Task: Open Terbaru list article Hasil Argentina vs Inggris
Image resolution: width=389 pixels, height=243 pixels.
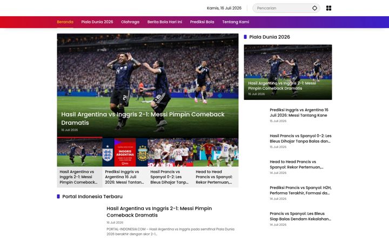Action: click(159, 212)
